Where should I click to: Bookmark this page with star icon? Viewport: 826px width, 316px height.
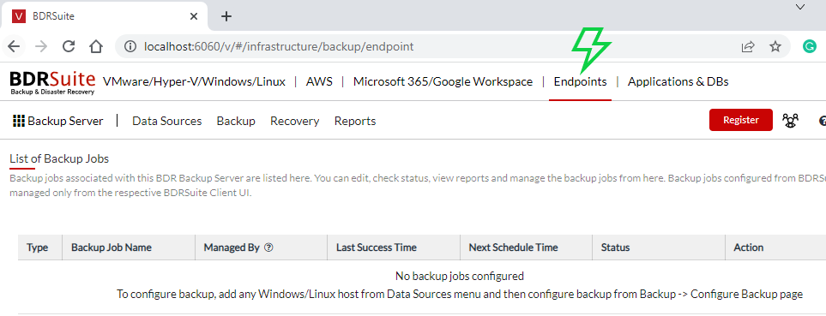[775, 47]
